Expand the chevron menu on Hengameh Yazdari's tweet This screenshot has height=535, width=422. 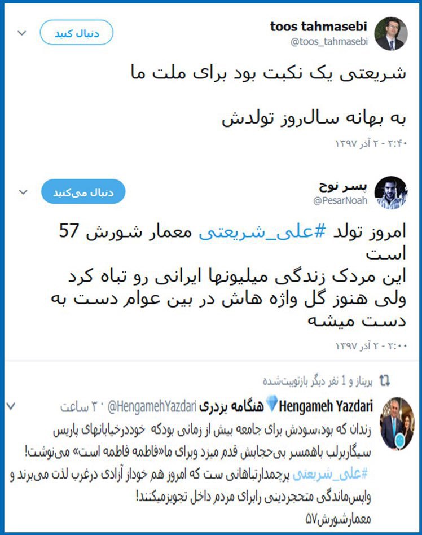[x=11, y=406]
